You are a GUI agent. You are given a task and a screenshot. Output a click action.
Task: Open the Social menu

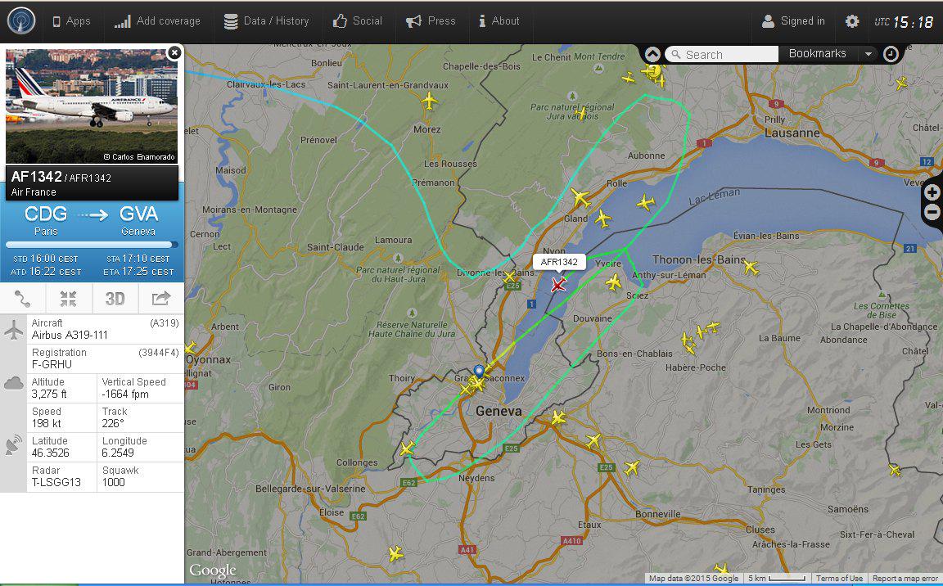click(357, 21)
